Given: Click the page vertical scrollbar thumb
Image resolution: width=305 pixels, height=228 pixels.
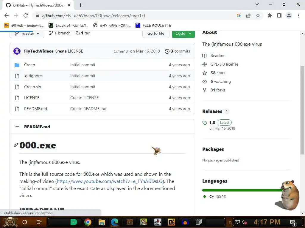Looking at the screenshot, I should coord(302,110).
